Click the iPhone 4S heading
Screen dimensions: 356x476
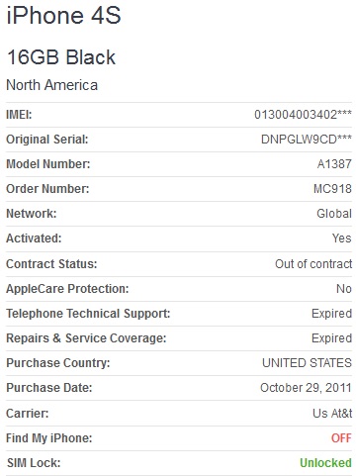(x=64, y=15)
